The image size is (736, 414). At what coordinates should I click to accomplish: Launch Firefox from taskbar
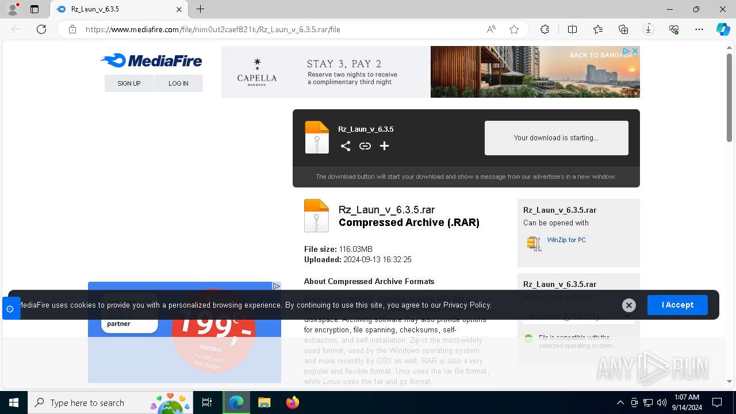pyautogui.click(x=293, y=402)
